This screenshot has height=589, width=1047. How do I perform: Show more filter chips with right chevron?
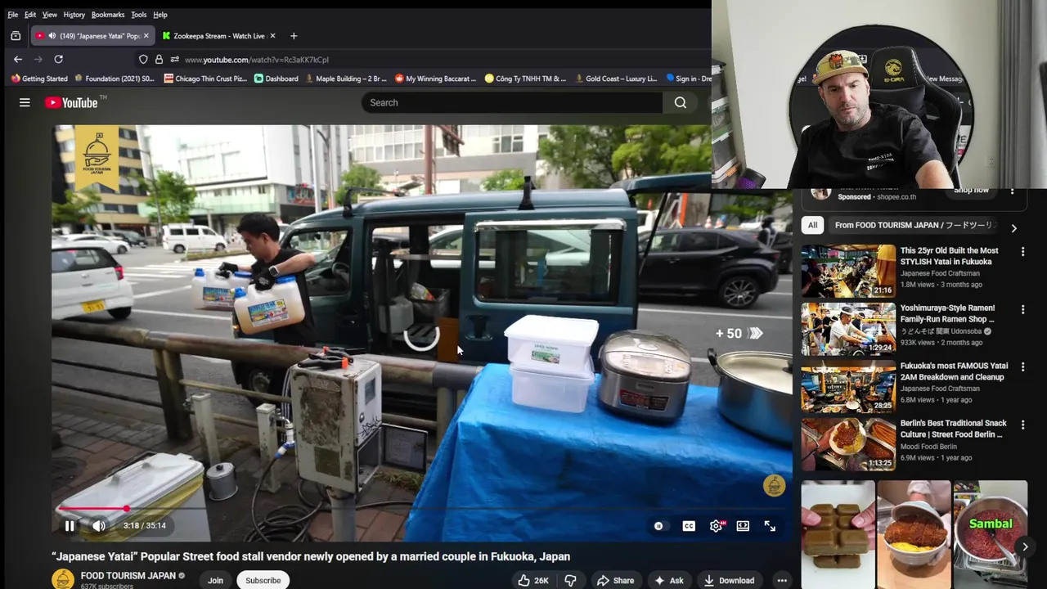1013,228
